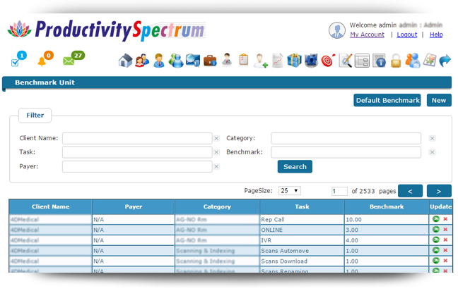Clear the Payer filter field
Screen dimensions: 458x291
click(216, 166)
